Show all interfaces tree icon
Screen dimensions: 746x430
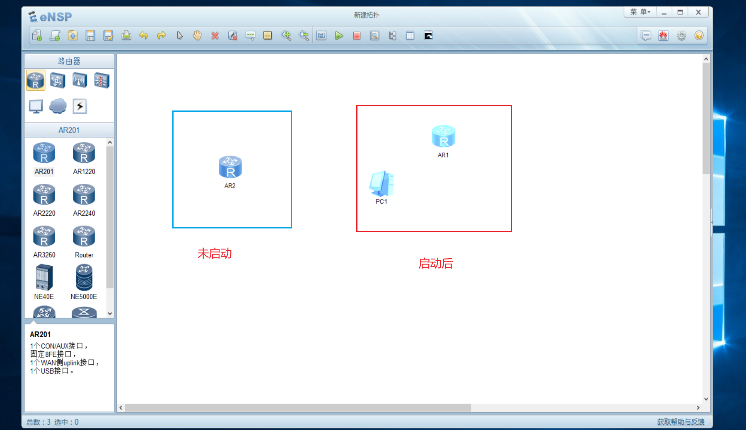coord(393,36)
